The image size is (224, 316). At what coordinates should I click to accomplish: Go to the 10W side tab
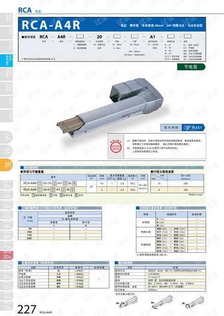[7, 246]
